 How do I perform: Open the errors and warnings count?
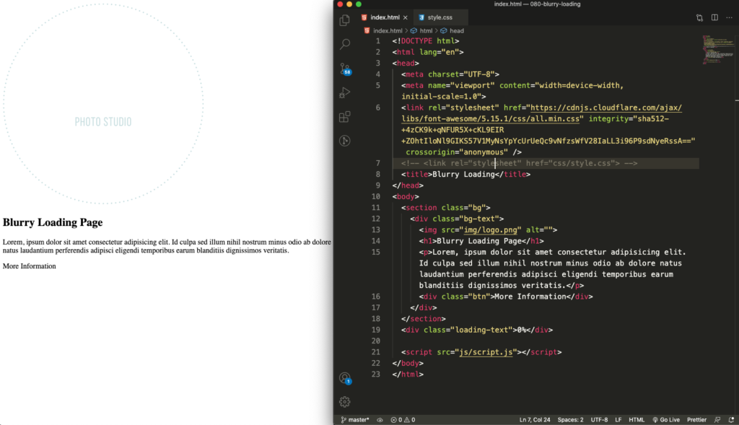403,420
